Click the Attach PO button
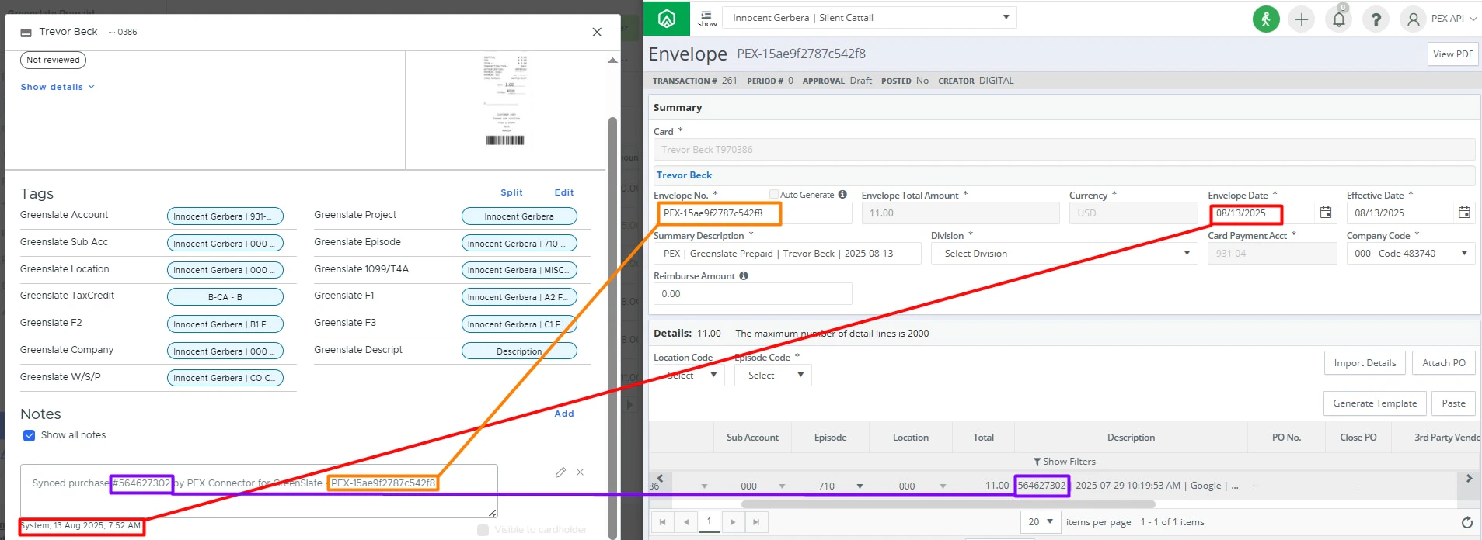 [x=1444, y=363]
